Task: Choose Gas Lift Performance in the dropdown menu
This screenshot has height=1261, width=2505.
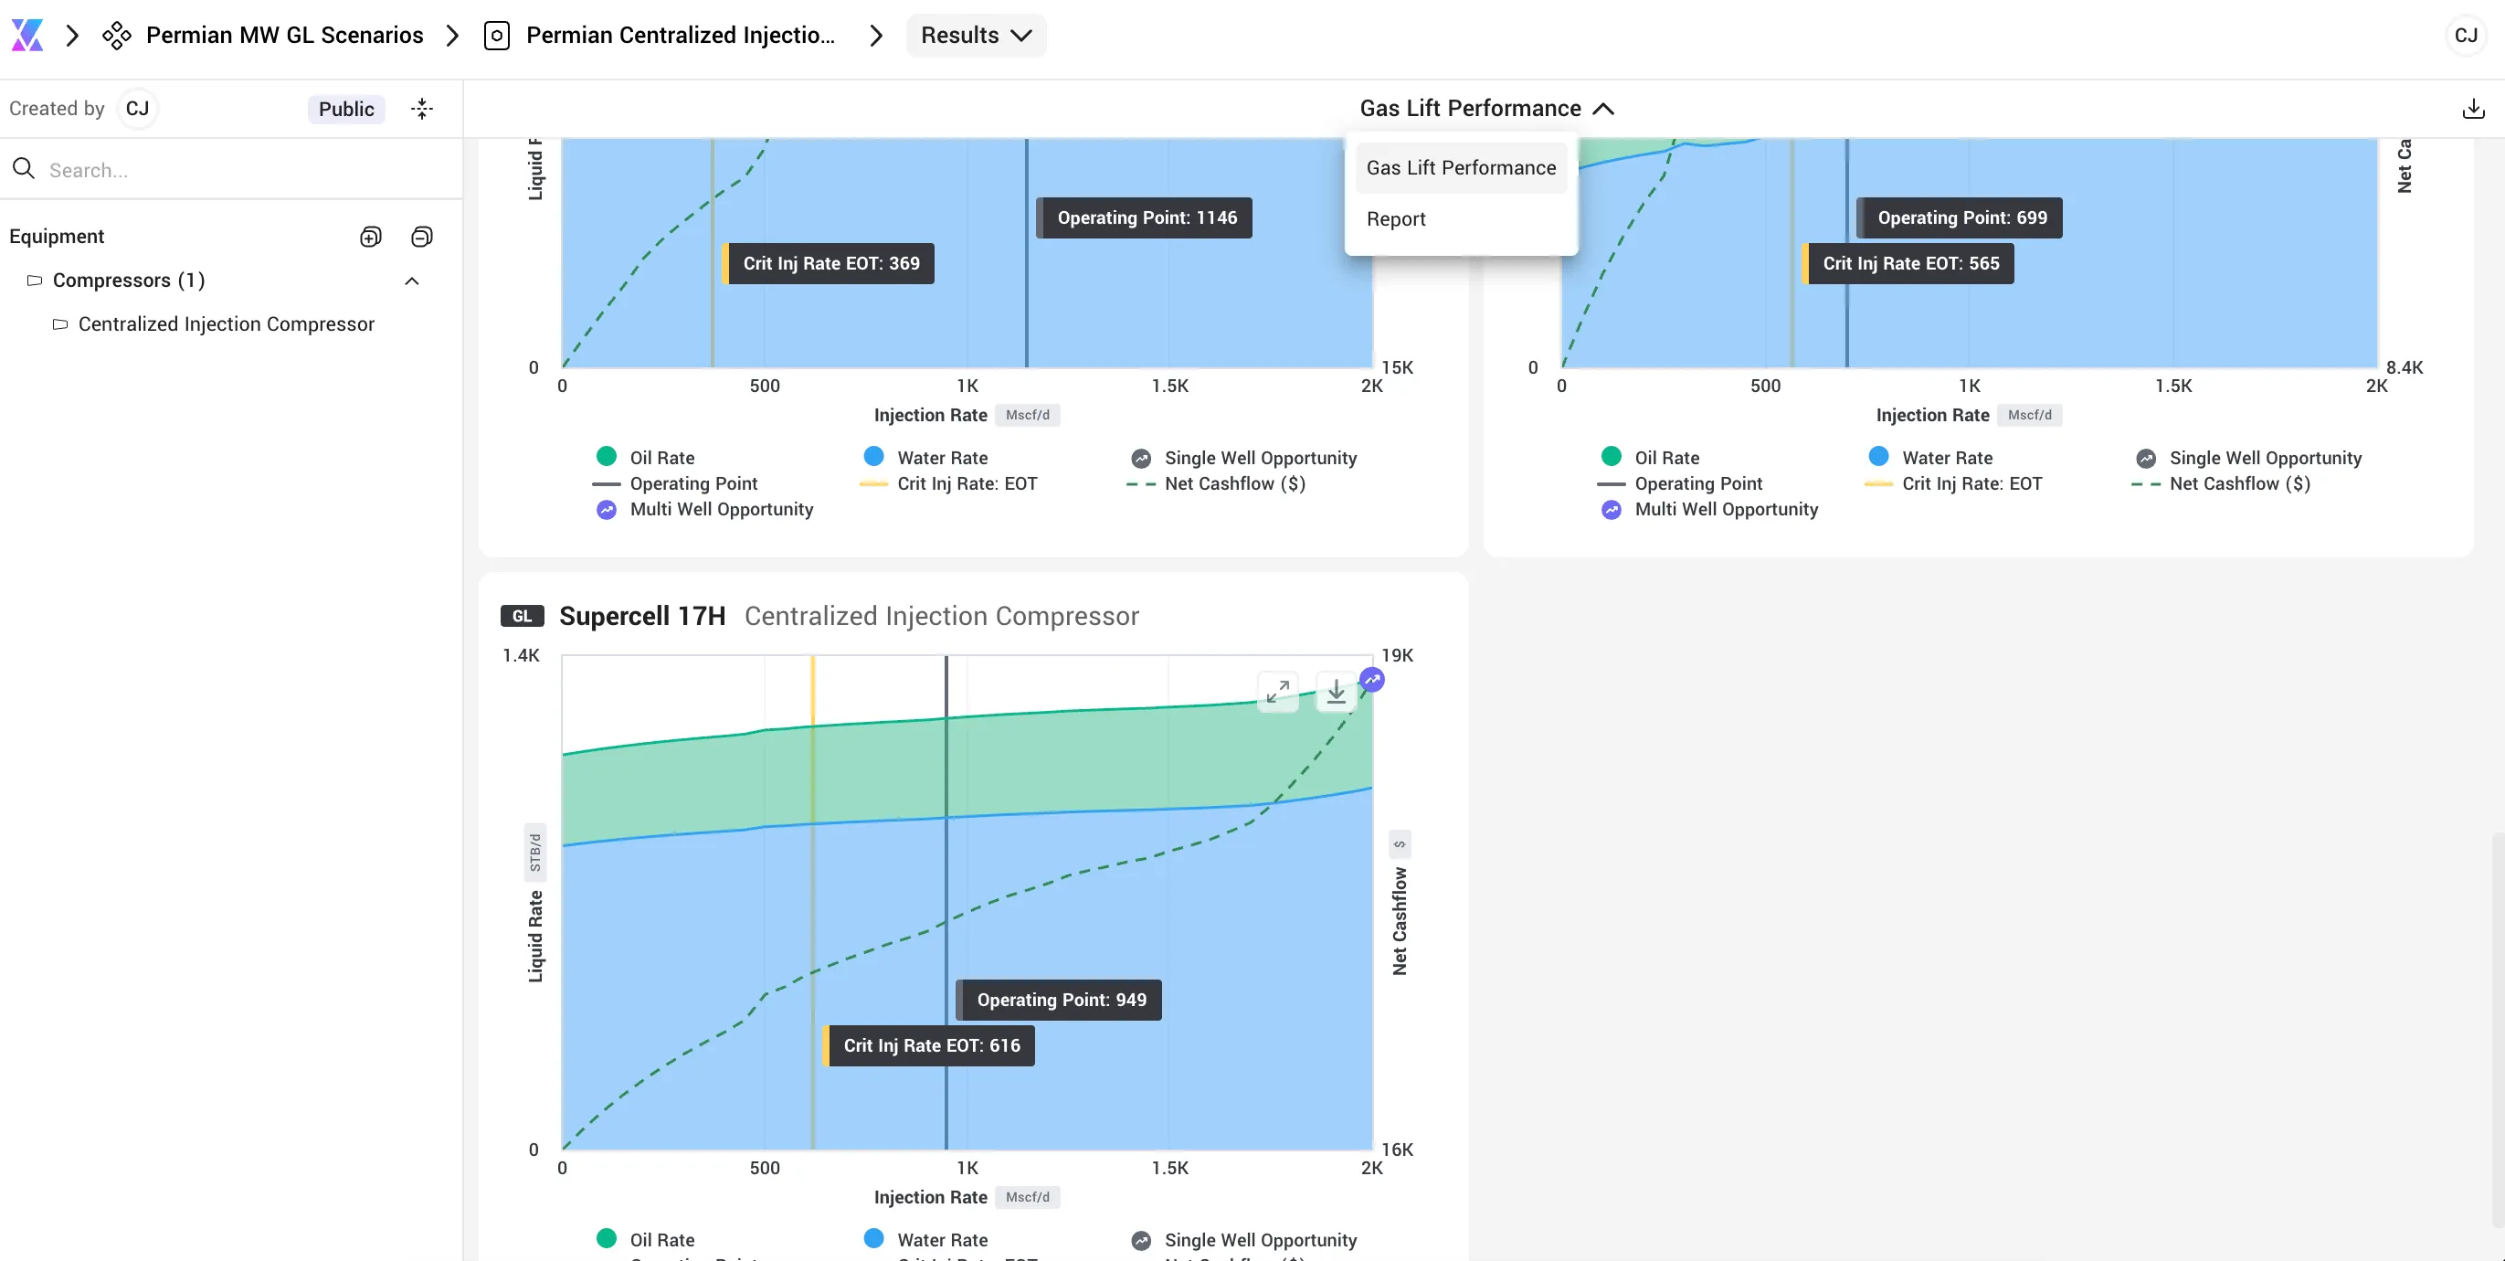Action: [x=1461, y=167]
